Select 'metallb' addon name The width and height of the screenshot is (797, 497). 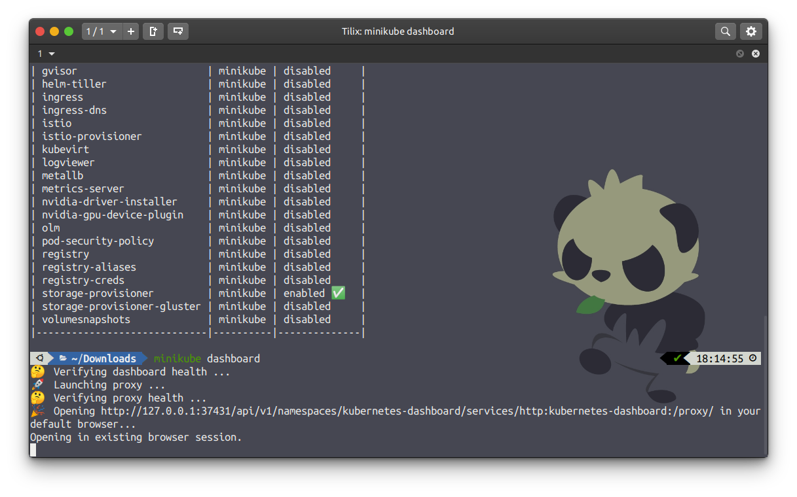62,175
